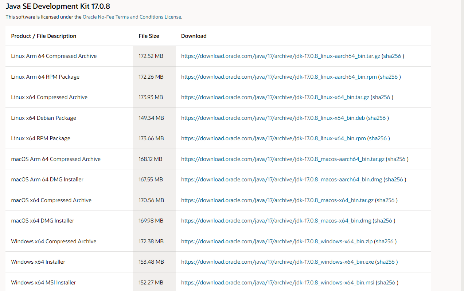The image size is (464, 291).
Task: Open sha256 for linux-x64_bin.rpm
Action: point(378,138)
